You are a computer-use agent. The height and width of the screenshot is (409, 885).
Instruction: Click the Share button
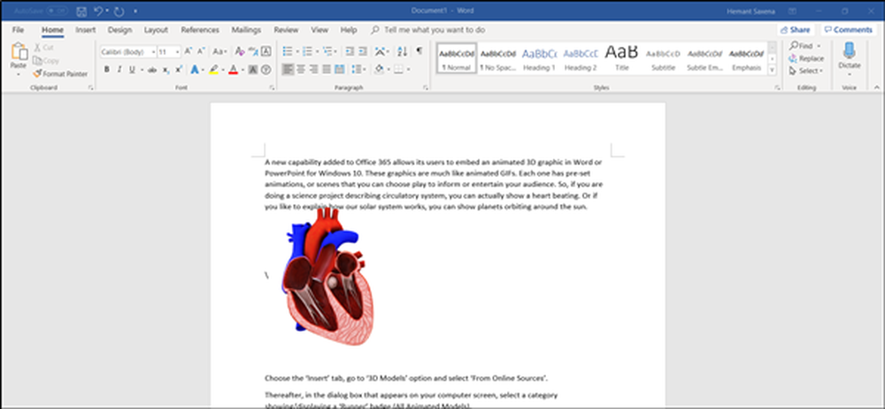[x=795, y=29]
